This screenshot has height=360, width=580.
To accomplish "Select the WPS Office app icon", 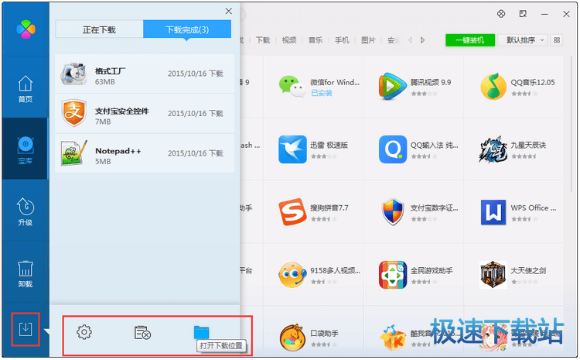I will pyautogui.click(x=493, y=212).
